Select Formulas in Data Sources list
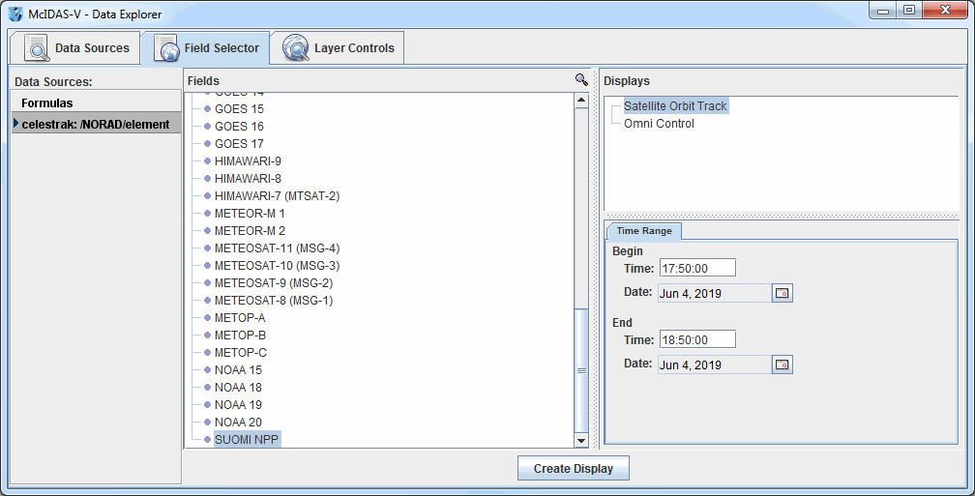The height and width of the screenshot is (496, 975). point(96,103)
